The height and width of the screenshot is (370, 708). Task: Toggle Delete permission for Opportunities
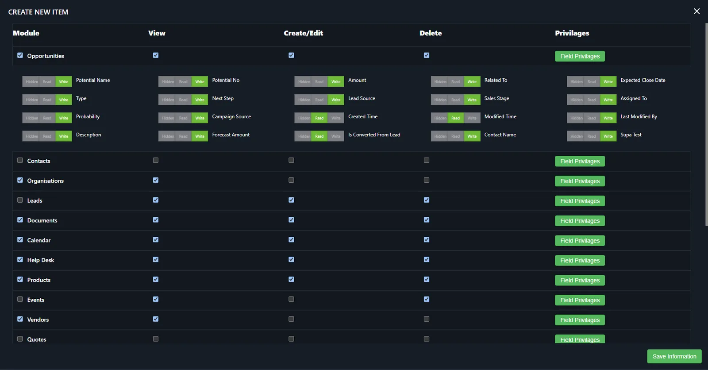pos(427,55)
